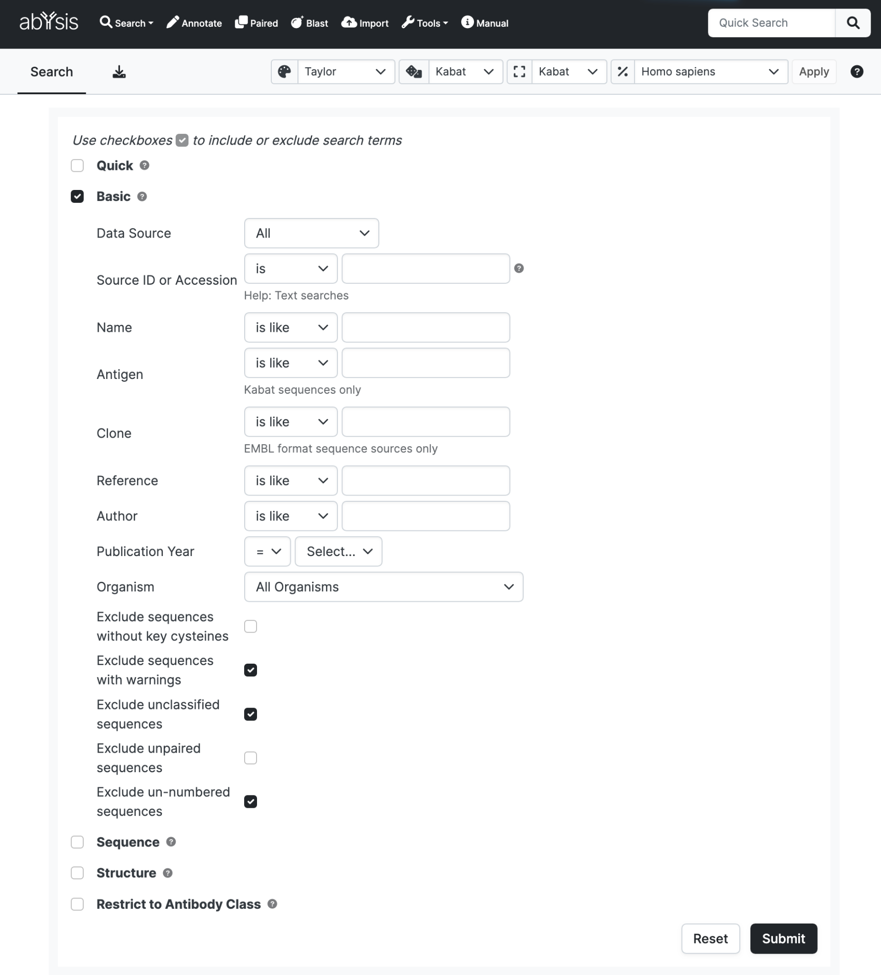881x975 pixels.
Task: Click the CDR region brackets icon
Action: pyautogui.click(x=519, y=71)
